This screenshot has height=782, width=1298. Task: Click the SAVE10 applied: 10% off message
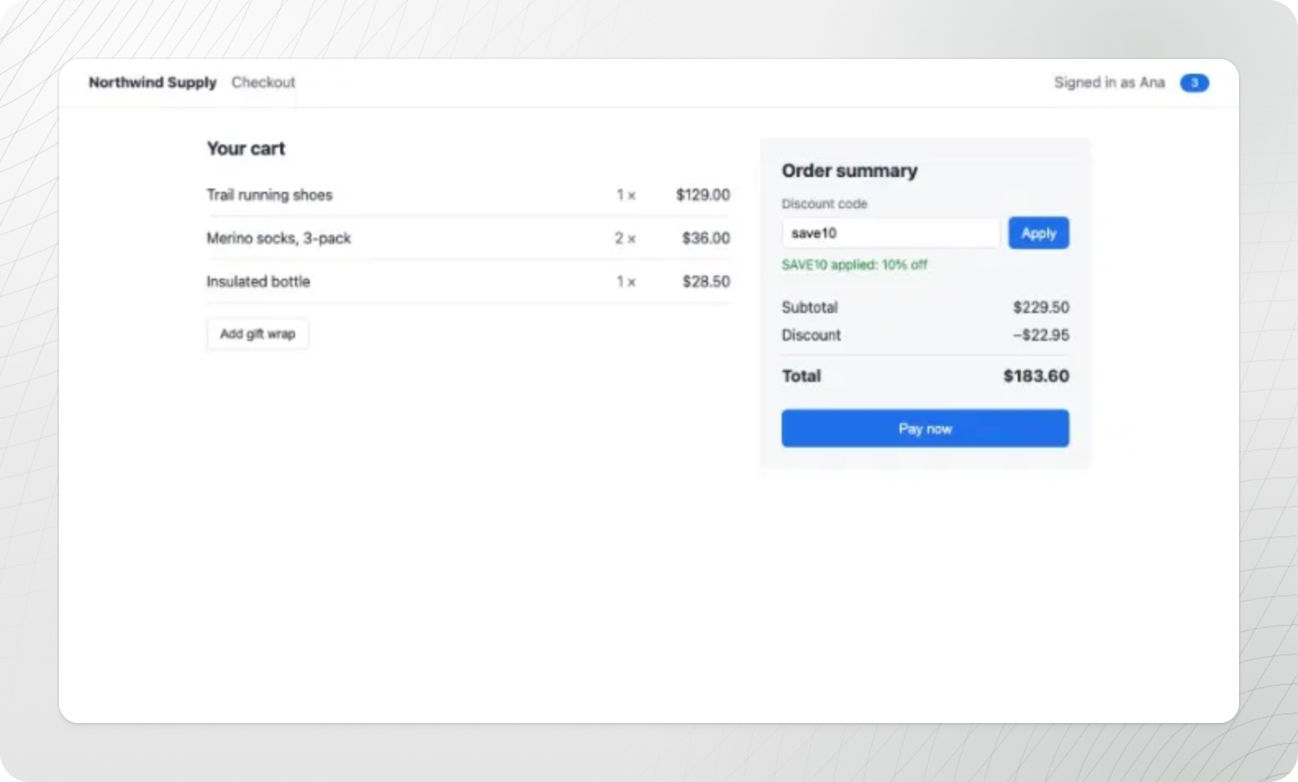coord(854,265)
